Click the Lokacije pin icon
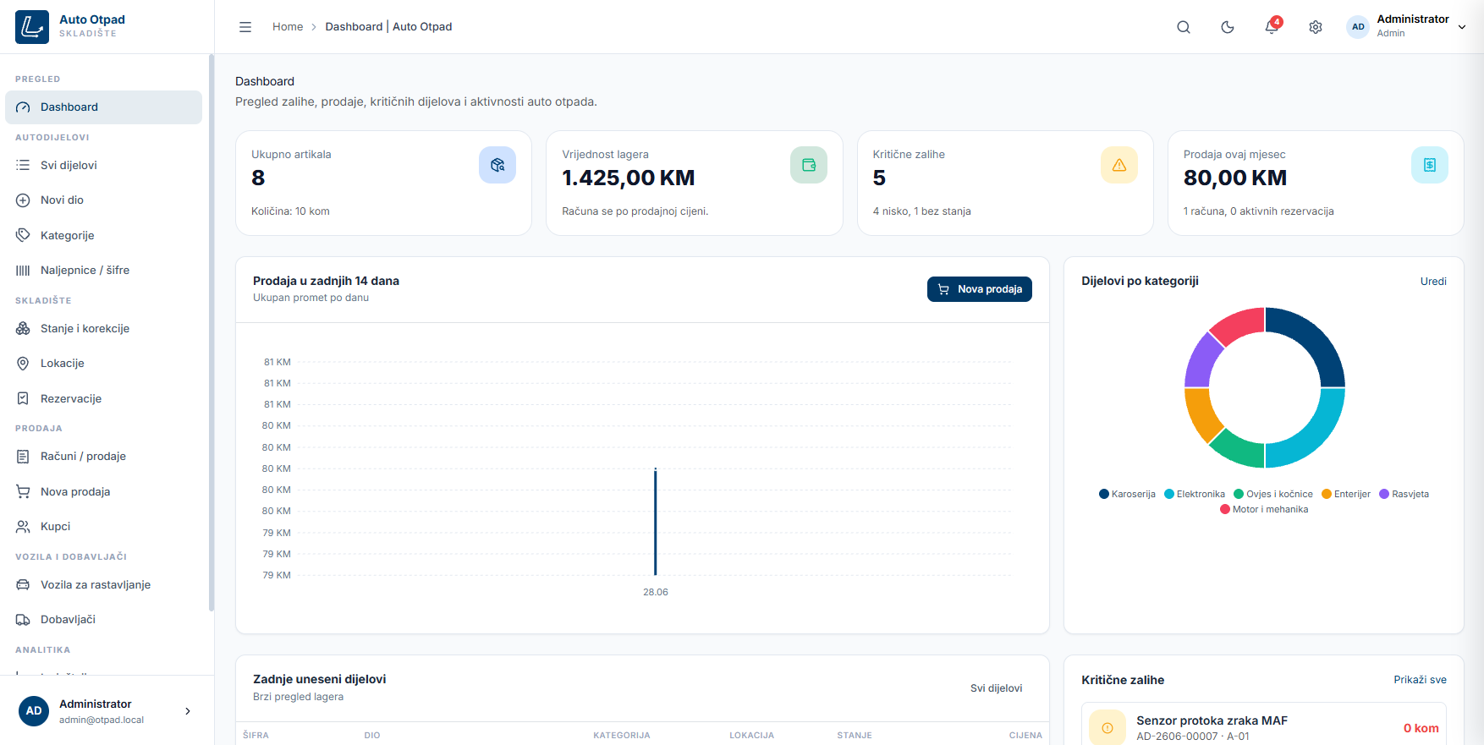Screen dimensions: 1484x745 coord(23,364)
